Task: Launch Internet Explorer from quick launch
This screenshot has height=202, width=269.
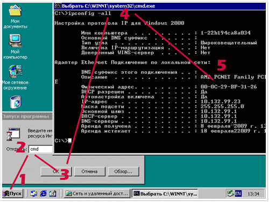Action: tap(43, 193)
